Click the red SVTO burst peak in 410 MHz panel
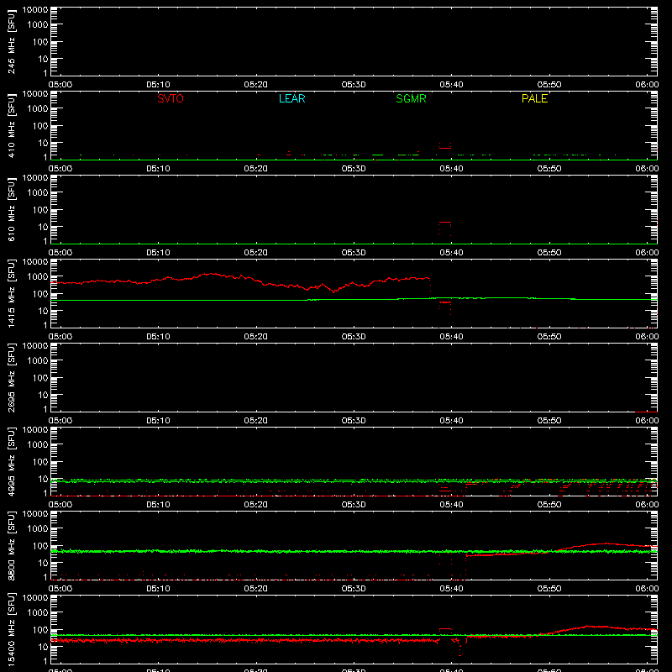Viewport: 672px width, 672px height. pos(445,148)
